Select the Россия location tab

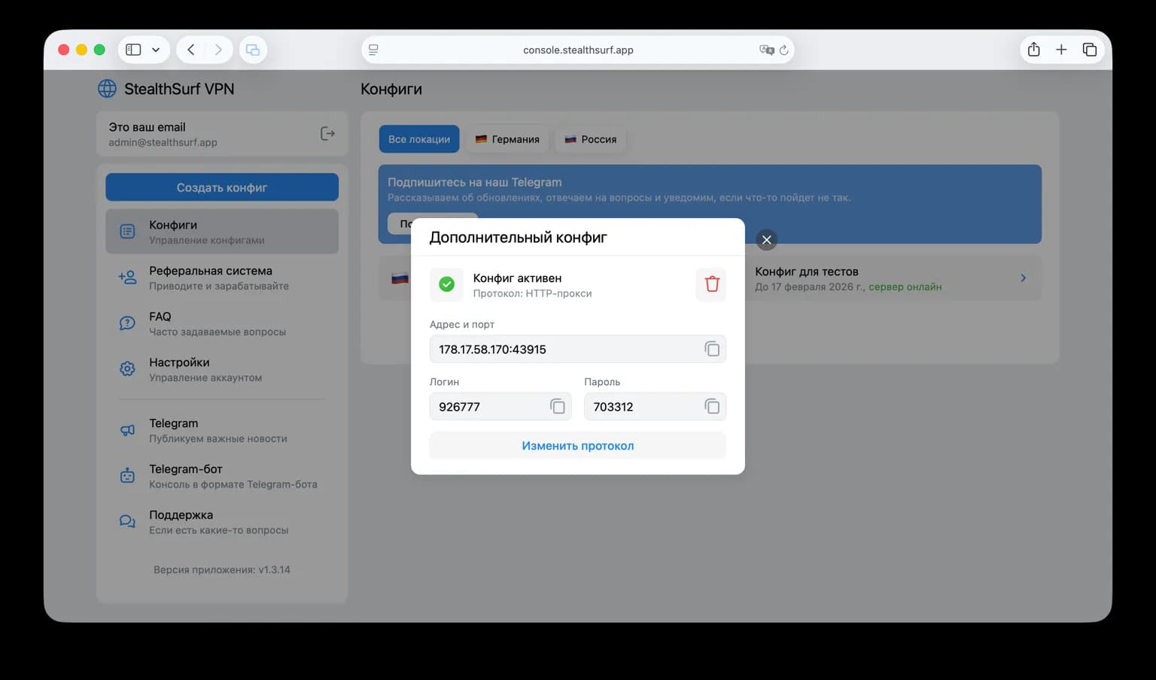(591, 139)
